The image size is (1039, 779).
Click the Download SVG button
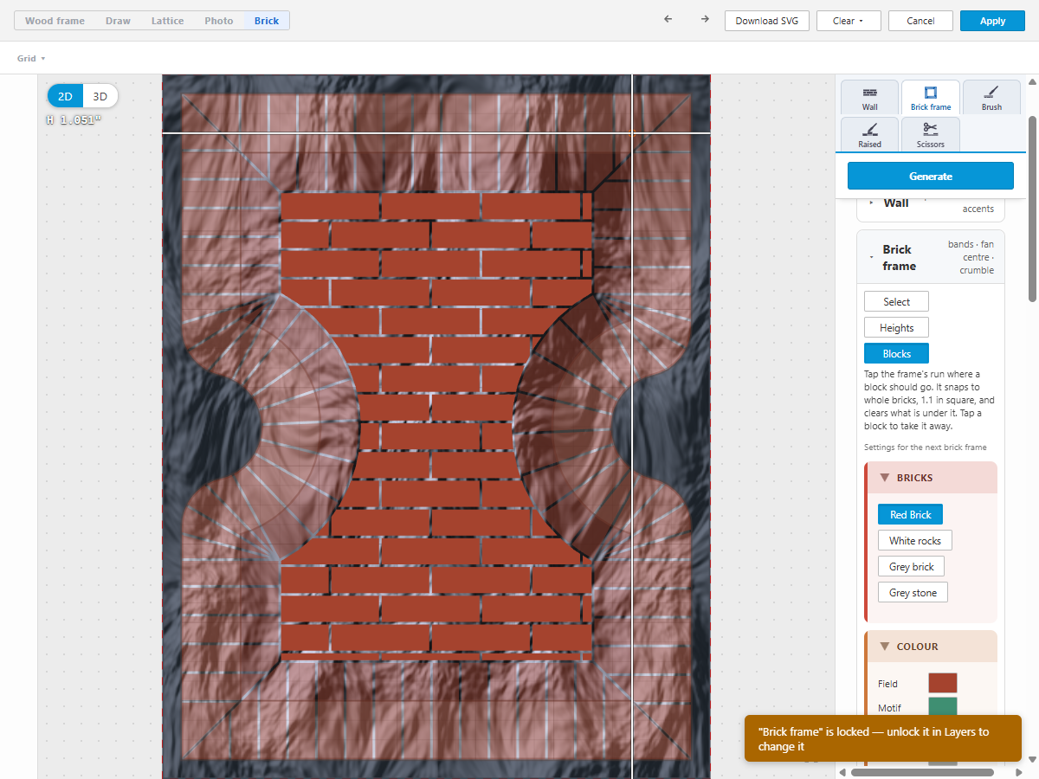coord(767,21)
